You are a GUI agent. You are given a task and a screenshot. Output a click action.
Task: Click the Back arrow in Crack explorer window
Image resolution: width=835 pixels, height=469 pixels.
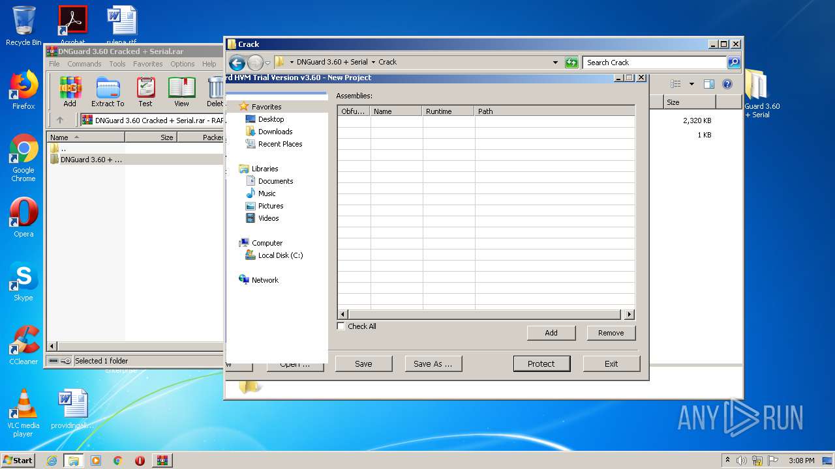(x=237, y=63)
